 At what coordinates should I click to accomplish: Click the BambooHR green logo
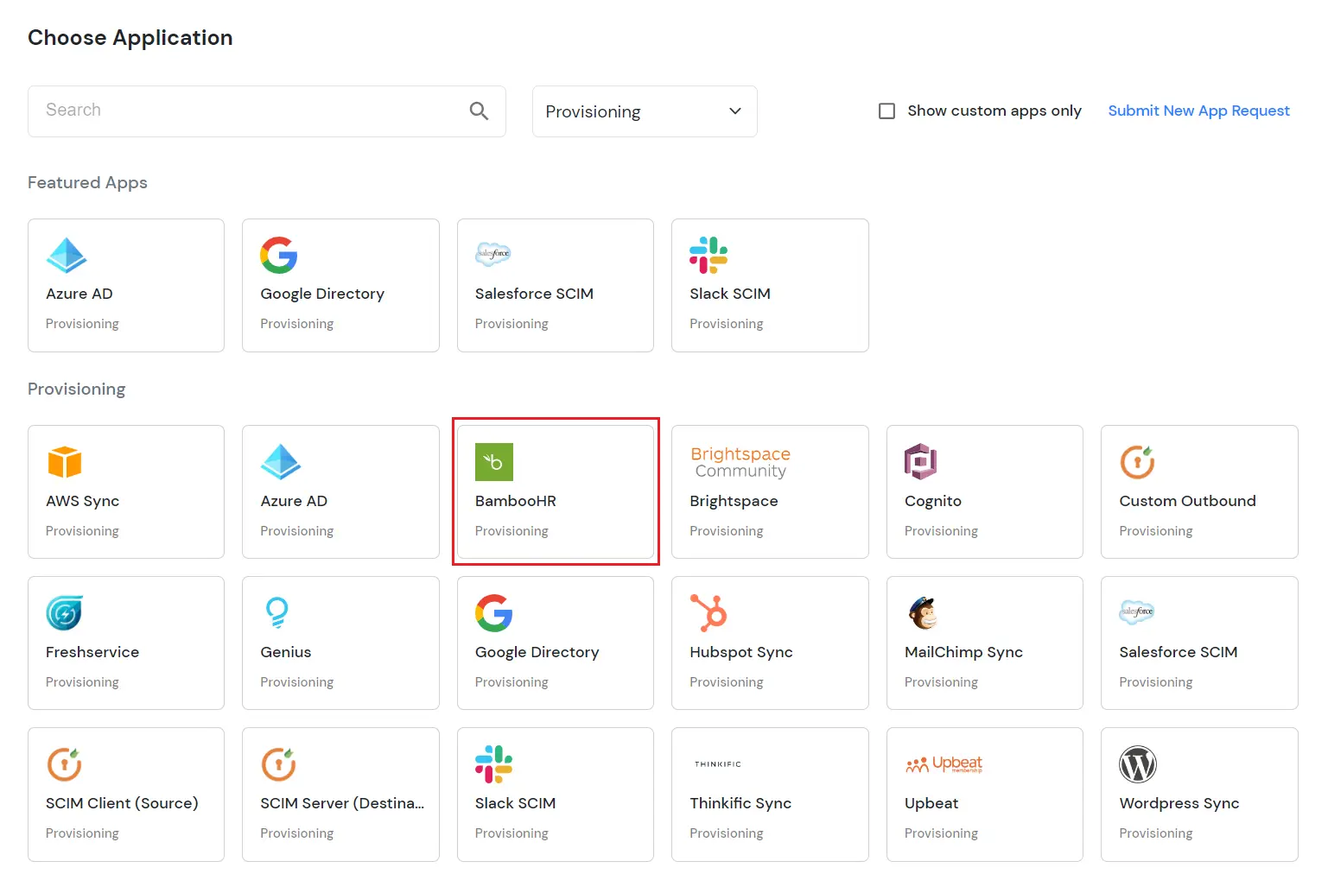494,462
